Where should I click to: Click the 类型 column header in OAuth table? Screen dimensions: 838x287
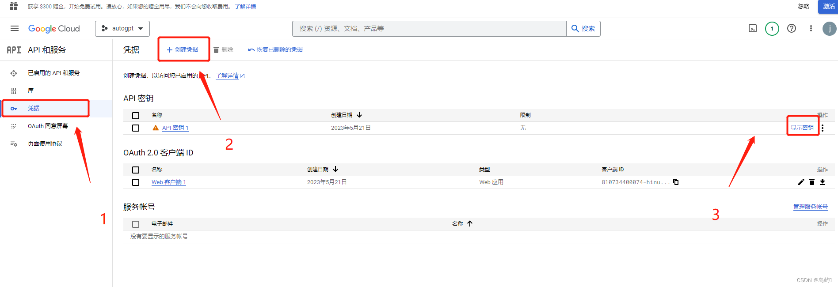(x=484, y=169)
